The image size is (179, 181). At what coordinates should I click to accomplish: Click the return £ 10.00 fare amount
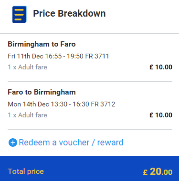161,115
